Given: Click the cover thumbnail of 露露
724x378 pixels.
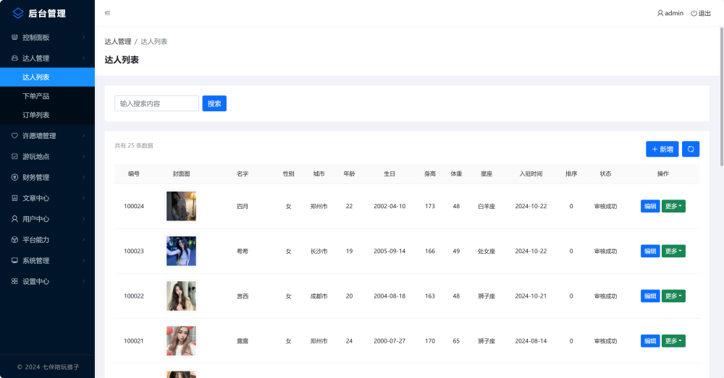Looking at the screenshot, I should (181, 340).
